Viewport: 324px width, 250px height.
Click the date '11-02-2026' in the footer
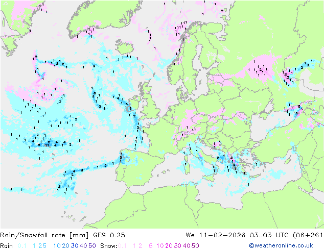point(222,235)
